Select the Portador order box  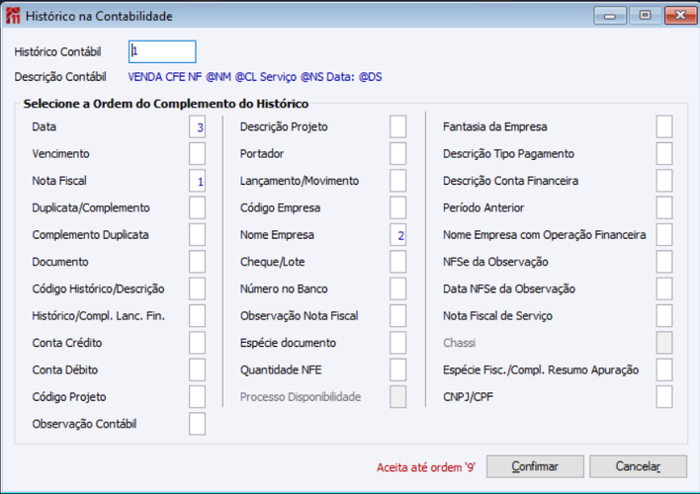pos(397,154)
